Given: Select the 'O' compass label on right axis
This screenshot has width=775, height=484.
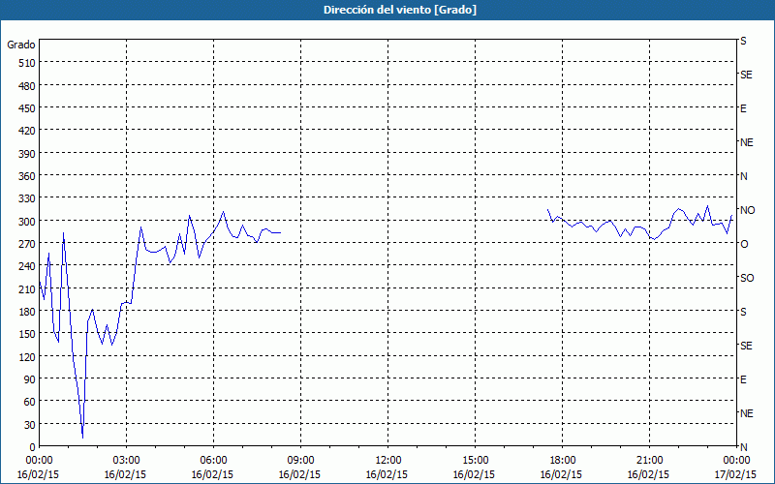Looking at the screenshot, I should (x=744, y=244).
